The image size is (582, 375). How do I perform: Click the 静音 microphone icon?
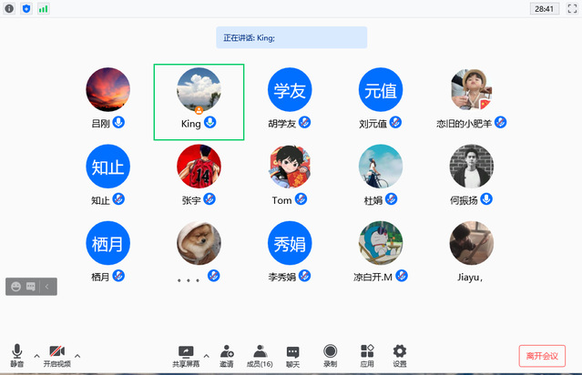tap(16, 351)
